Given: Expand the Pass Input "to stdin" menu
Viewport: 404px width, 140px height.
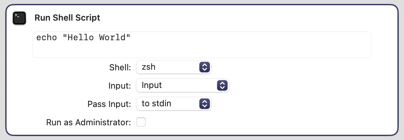Looking at the screenshot, I should pos(173,104).
